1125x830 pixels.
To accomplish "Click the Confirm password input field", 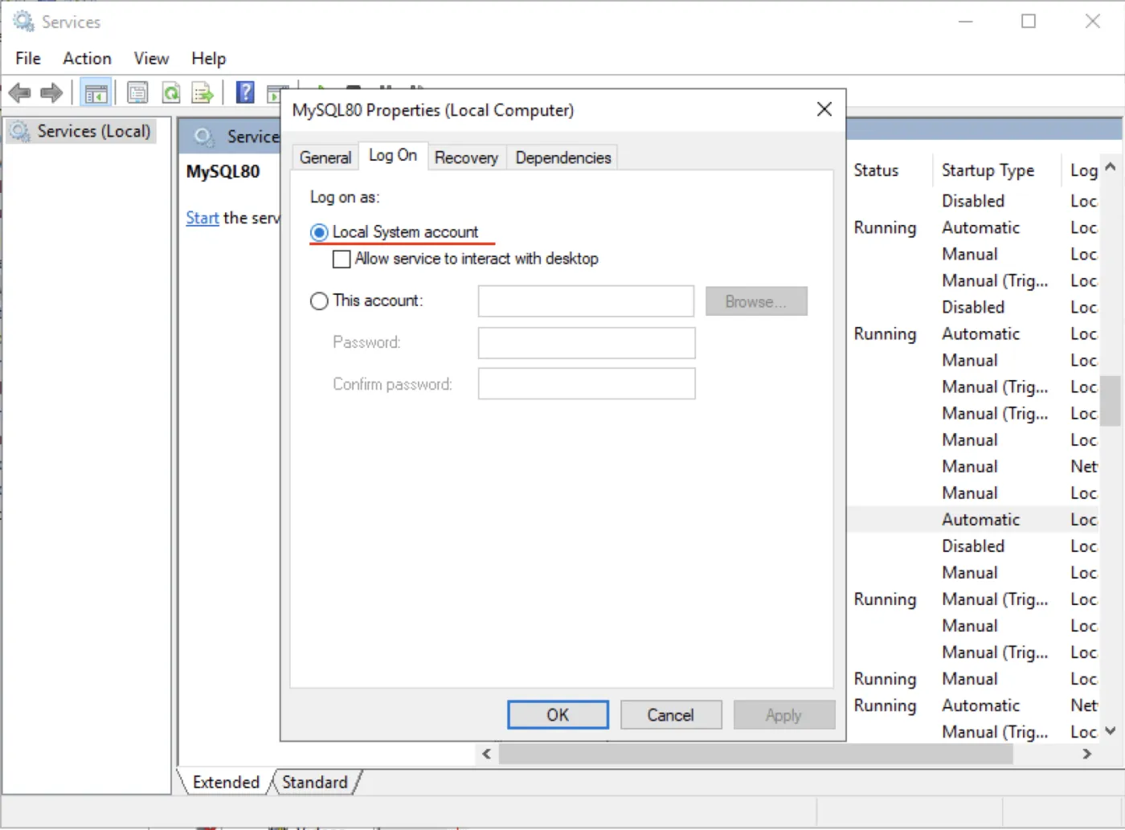I will 587,383.
